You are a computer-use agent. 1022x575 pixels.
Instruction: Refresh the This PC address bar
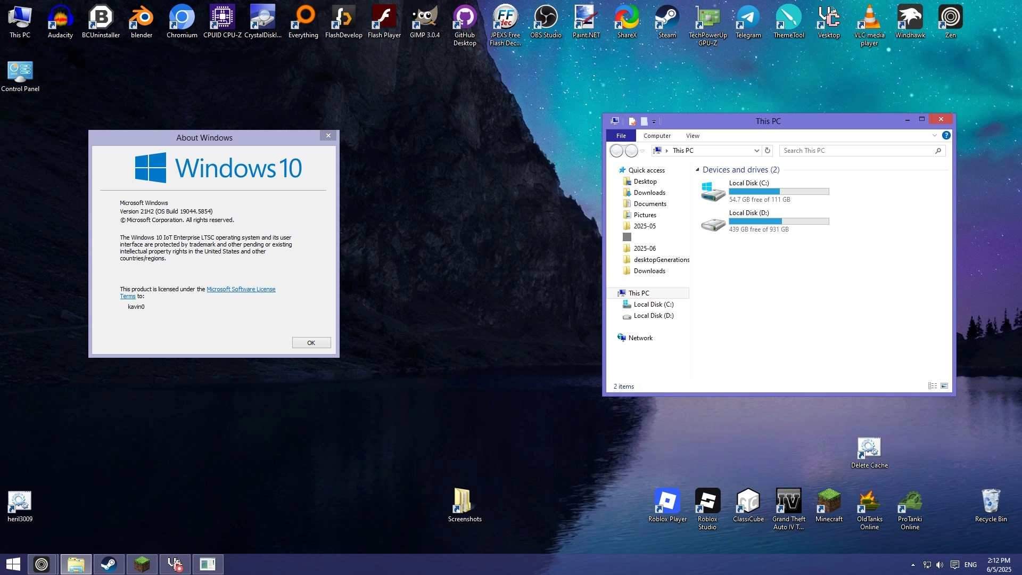point(768,151)
